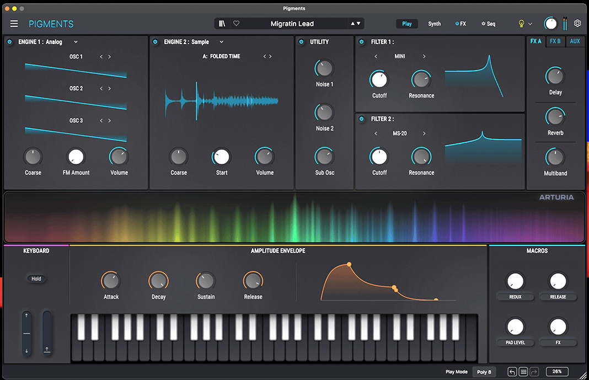Toggle Utility engine power button

(301, 42)
